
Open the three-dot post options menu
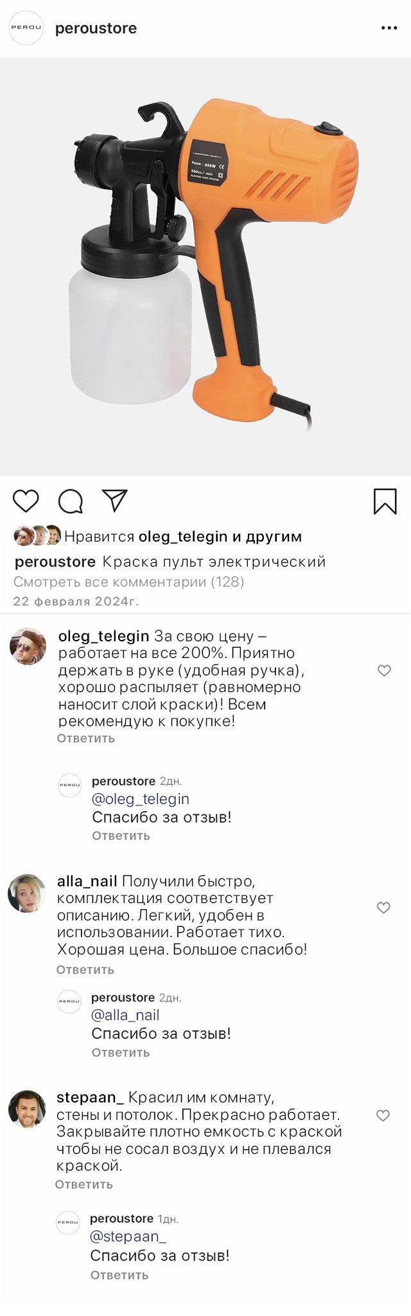tap(389, 28)
